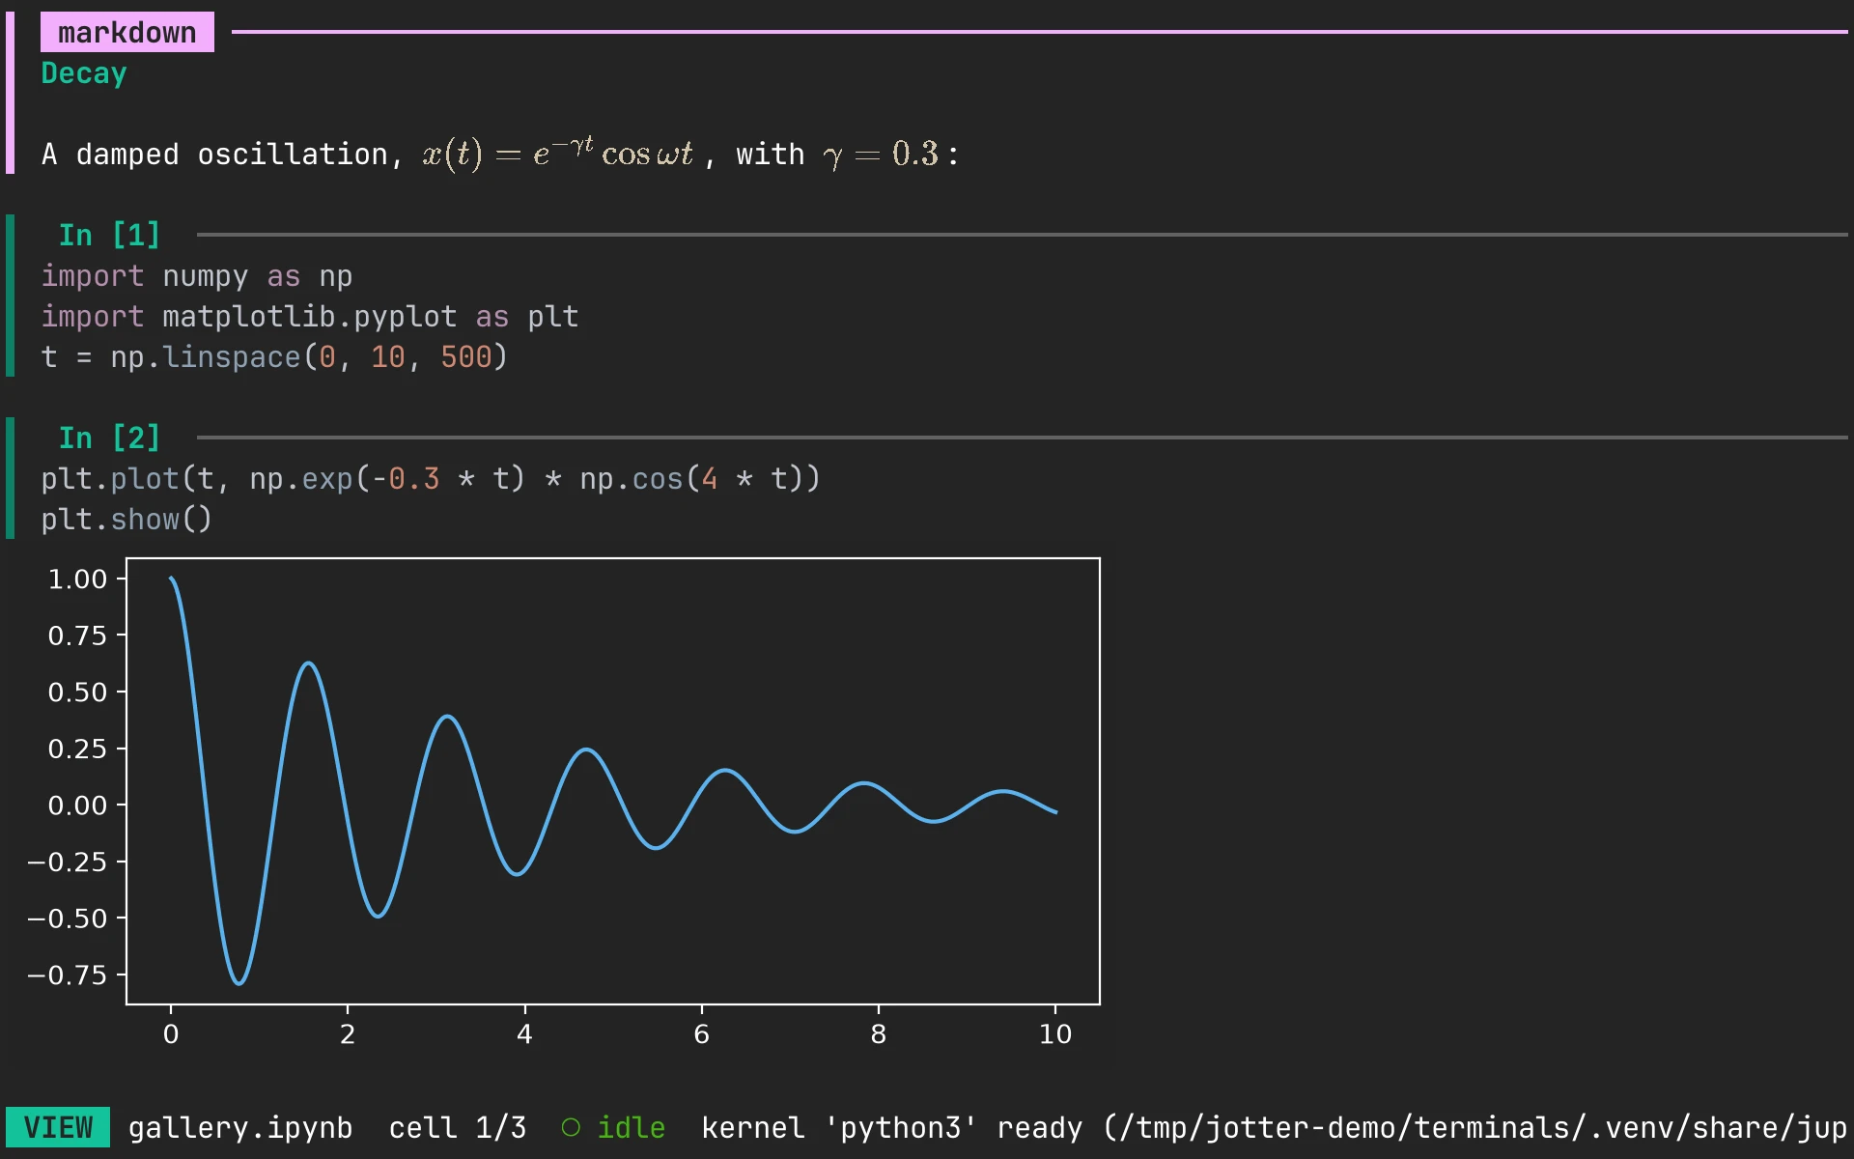The width and height of the screenshot is (1854, 1159).
Task: Click the 'In [1]' cell prompt
Action: [109, 235]
